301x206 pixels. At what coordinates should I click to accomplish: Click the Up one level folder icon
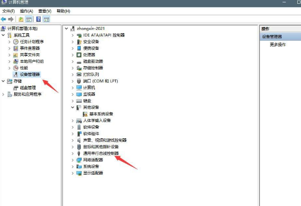[x=21, y=19]
